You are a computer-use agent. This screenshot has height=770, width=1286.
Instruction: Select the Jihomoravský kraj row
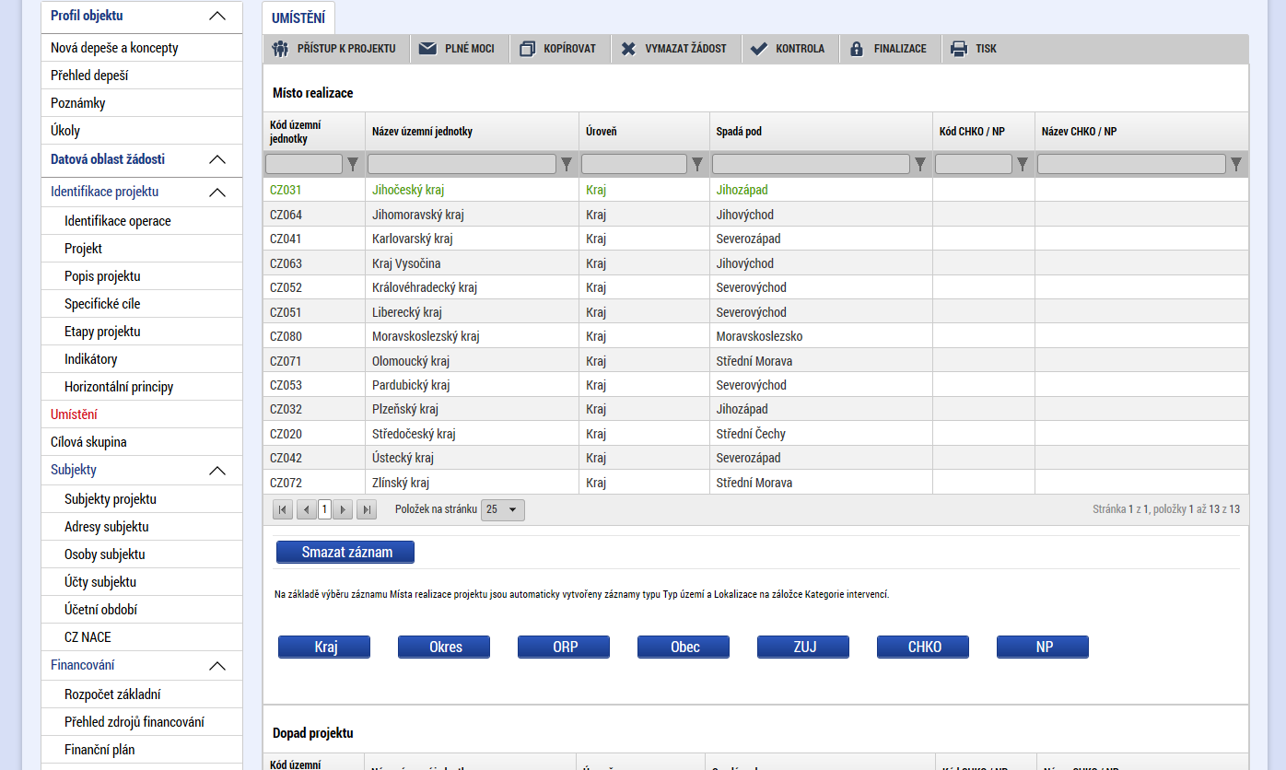(755, 215)
